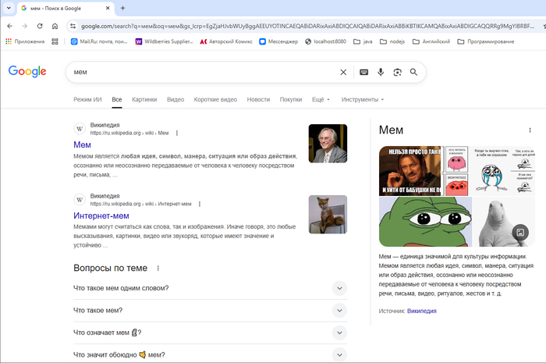The image size is (546, 363).
Task: Start voice search with microphone
Action: [381, 72]
